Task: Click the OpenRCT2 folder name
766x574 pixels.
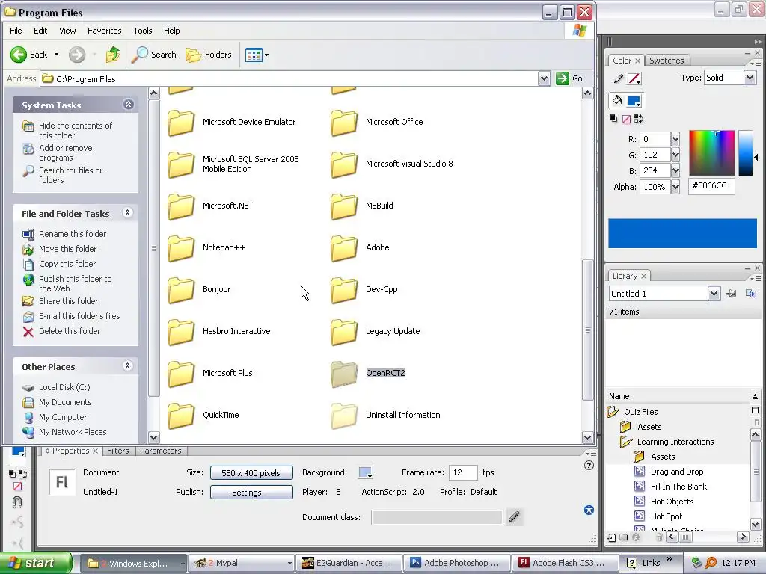Action: pos(385,373)
